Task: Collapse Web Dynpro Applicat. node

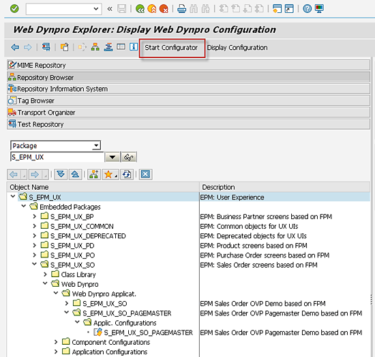Action: [56, 293]
